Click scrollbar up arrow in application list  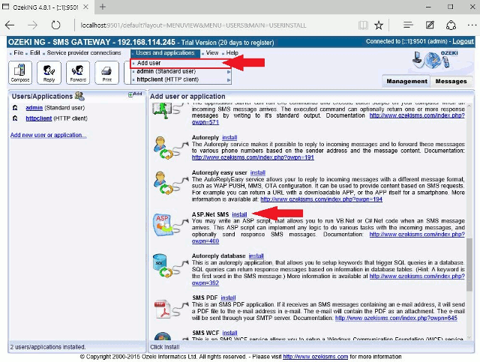point(469,106)
